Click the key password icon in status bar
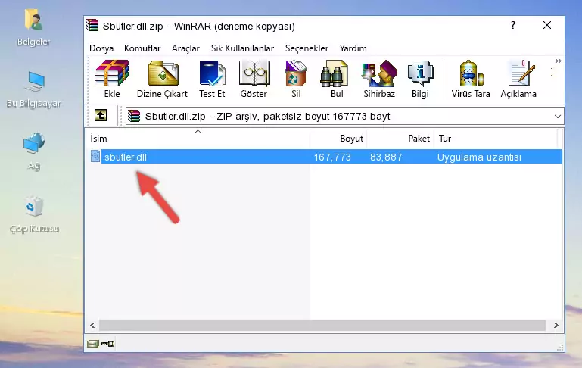582x368 pixels. pos(107,344)
